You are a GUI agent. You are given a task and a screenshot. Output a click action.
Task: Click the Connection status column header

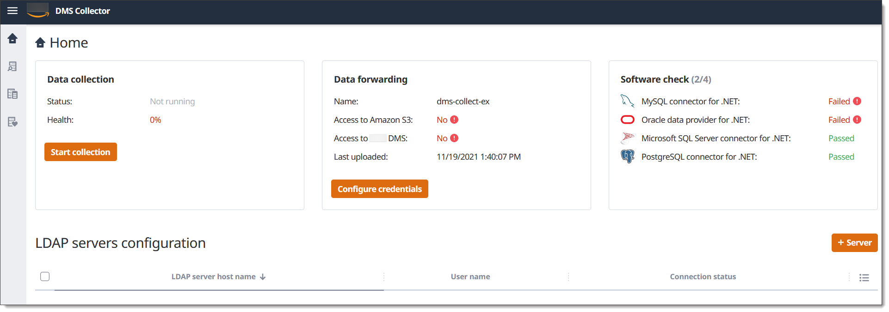coord(703,277)
